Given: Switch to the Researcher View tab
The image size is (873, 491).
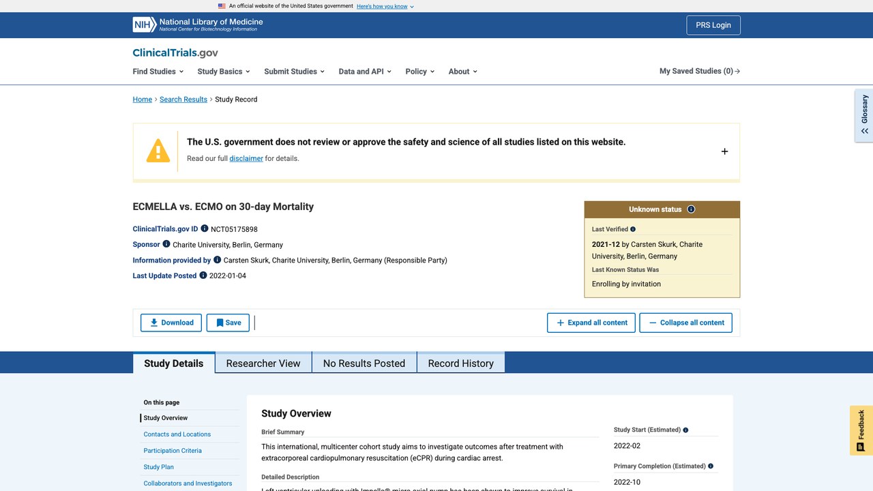Looking at the screenshot, I should [x=263, y=363].
